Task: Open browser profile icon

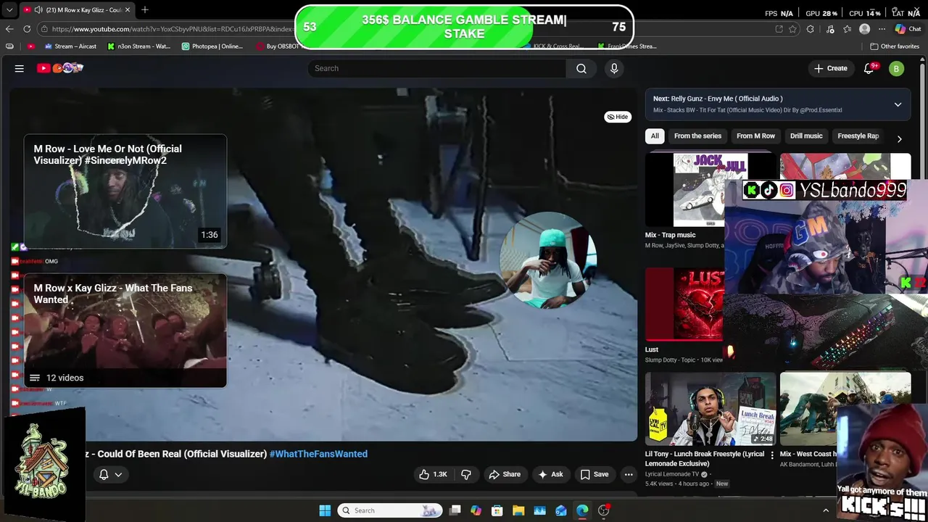Action: click(864, 29)
